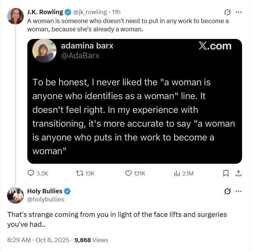Click the reply comment icon showing 3.2K
The image size is (258, 251).
coord(31,173)
